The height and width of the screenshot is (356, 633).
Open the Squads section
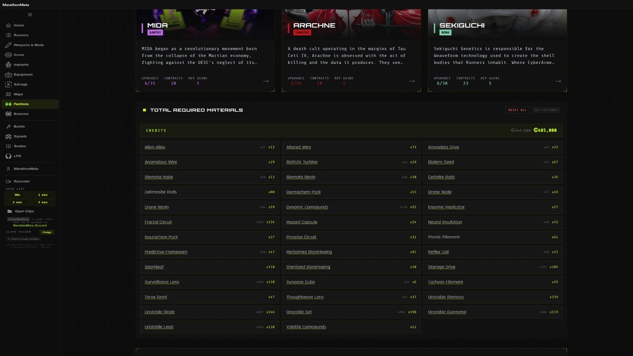(30, 136)
